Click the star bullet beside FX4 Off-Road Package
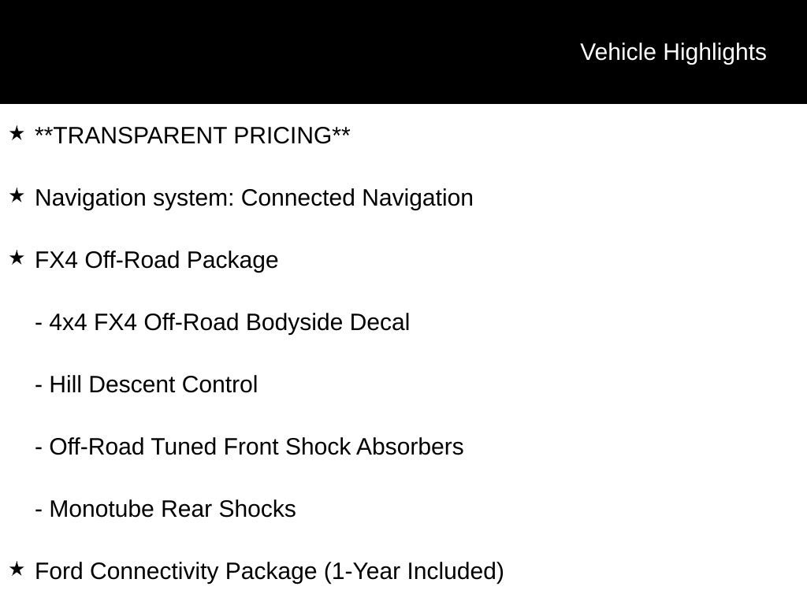The width and height of the screenshot is (807, 605). coord(17,258)
